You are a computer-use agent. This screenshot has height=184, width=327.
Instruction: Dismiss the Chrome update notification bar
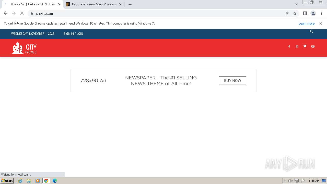pos(321,23)
